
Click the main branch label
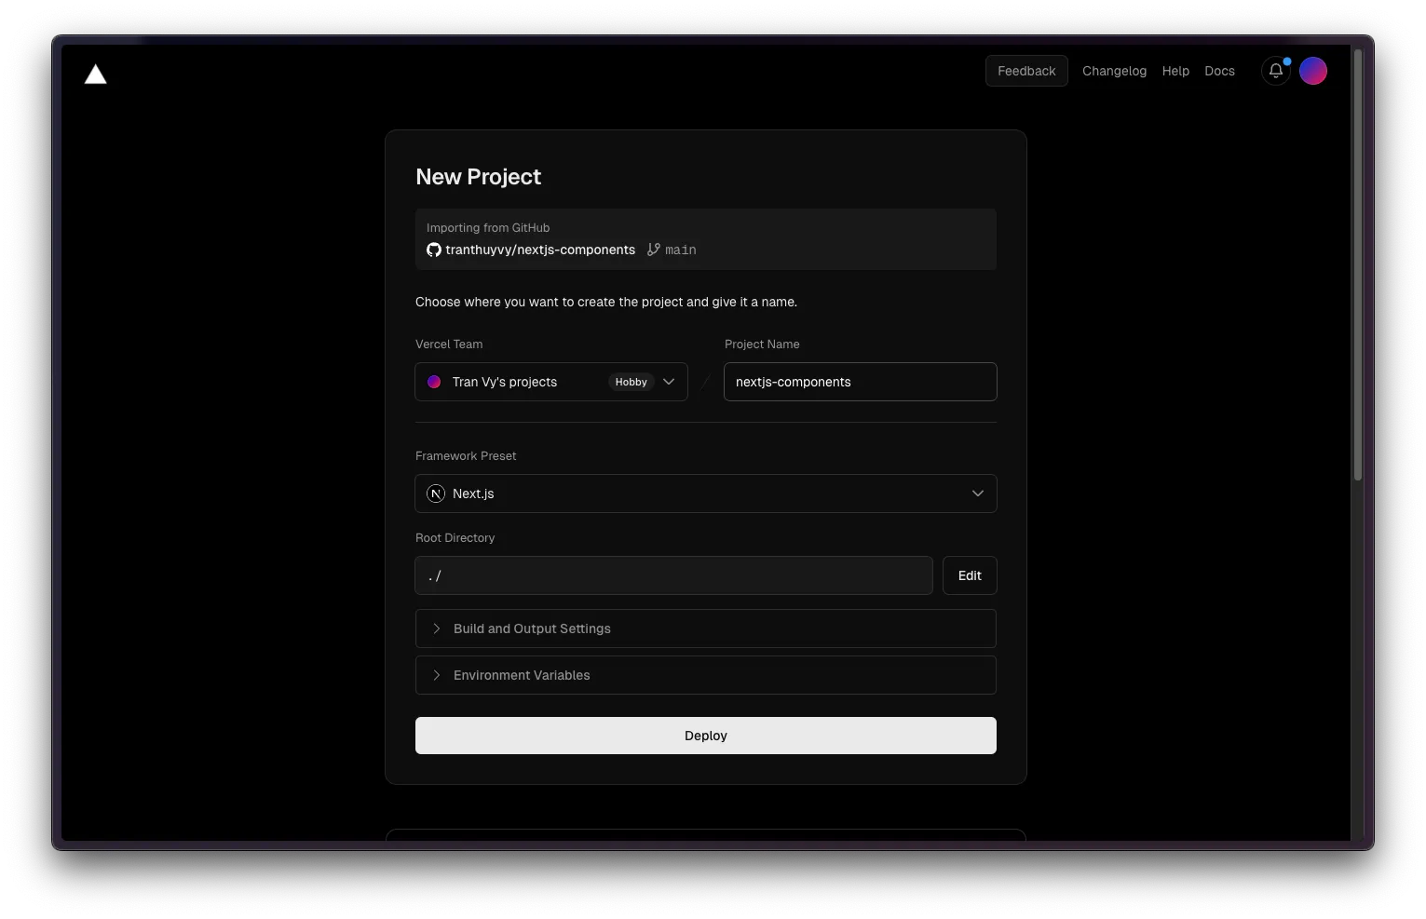(x=681, y=250)
